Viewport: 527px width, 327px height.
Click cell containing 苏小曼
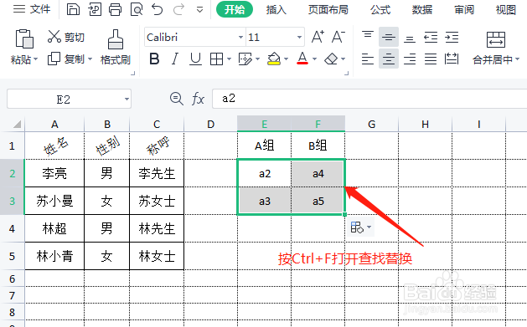pos(54,202)
